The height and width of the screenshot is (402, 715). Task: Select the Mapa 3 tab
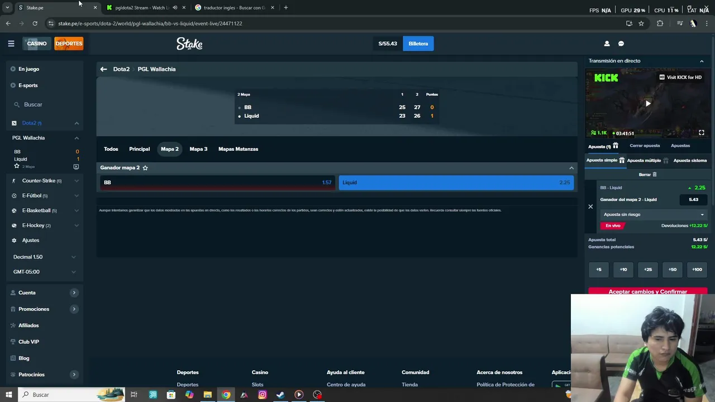[x=198, y=149]
